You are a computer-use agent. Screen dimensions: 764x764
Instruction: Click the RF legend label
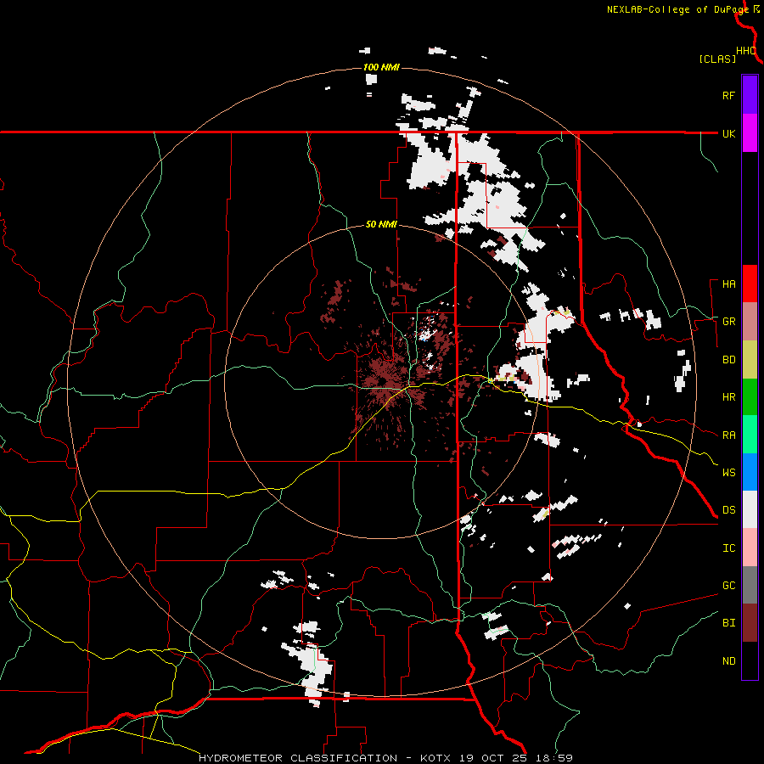pyautogui.click(x=728, y=95)
